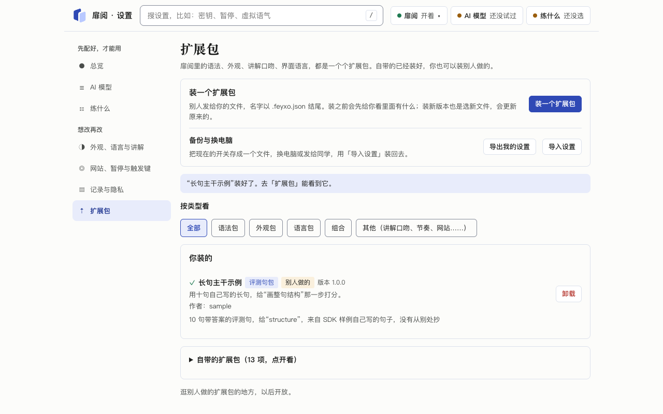The height and width of the screenshot is (414, 663).
Task: Open the 犀阅 开着 status dropdown
Action: 419,16
